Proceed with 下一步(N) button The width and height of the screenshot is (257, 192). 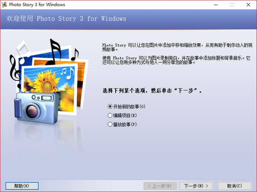coord(196,186)
